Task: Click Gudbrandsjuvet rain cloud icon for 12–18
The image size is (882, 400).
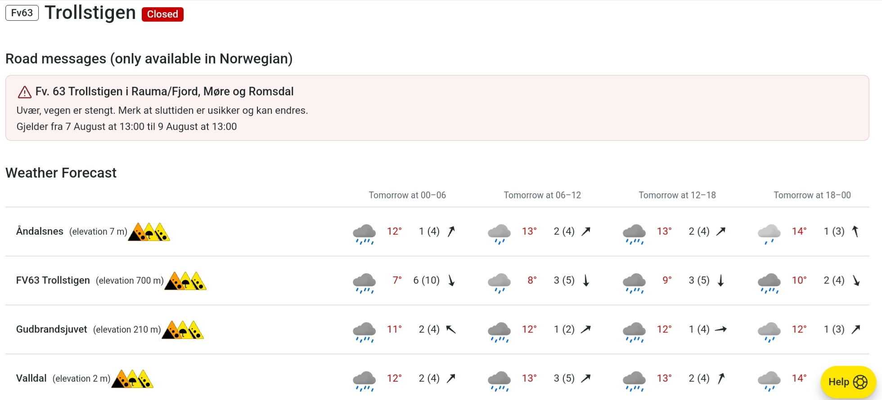Action: pyautogui.click(x=634, y=332)
